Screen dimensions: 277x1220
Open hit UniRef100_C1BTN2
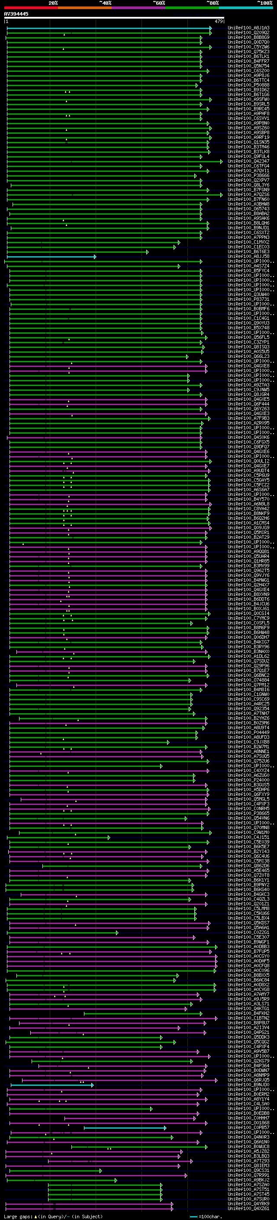tap(248, 1018)
